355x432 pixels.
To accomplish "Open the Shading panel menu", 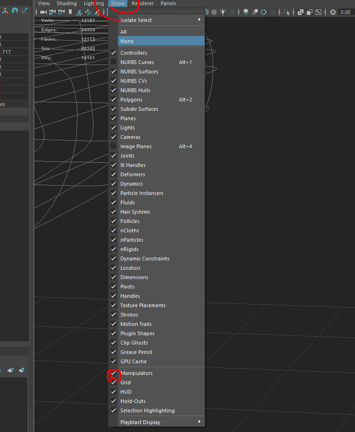I will pos(67,3).
